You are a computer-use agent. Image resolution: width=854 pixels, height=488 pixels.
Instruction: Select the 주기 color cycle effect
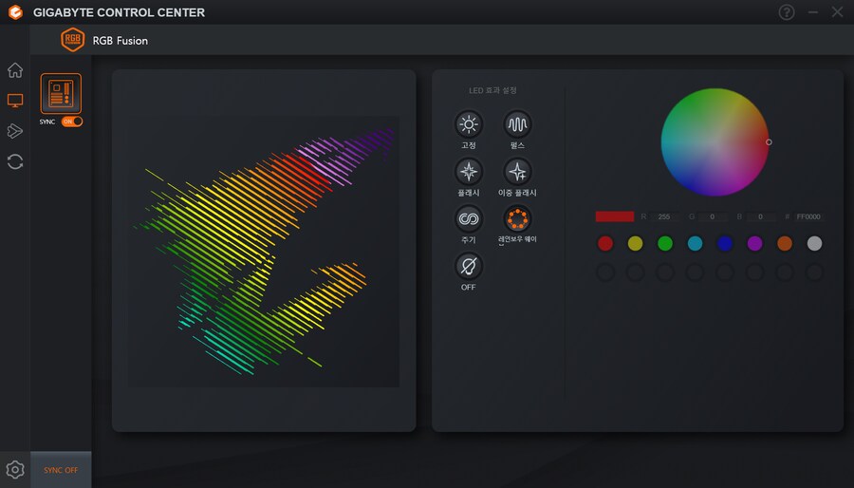pos(469,219)
